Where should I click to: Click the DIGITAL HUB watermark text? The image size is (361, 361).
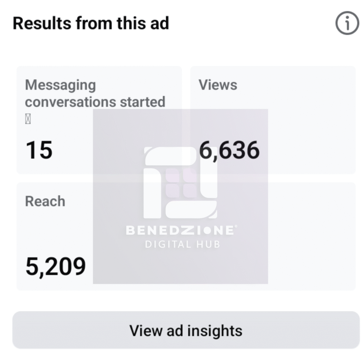click(182, 244)
